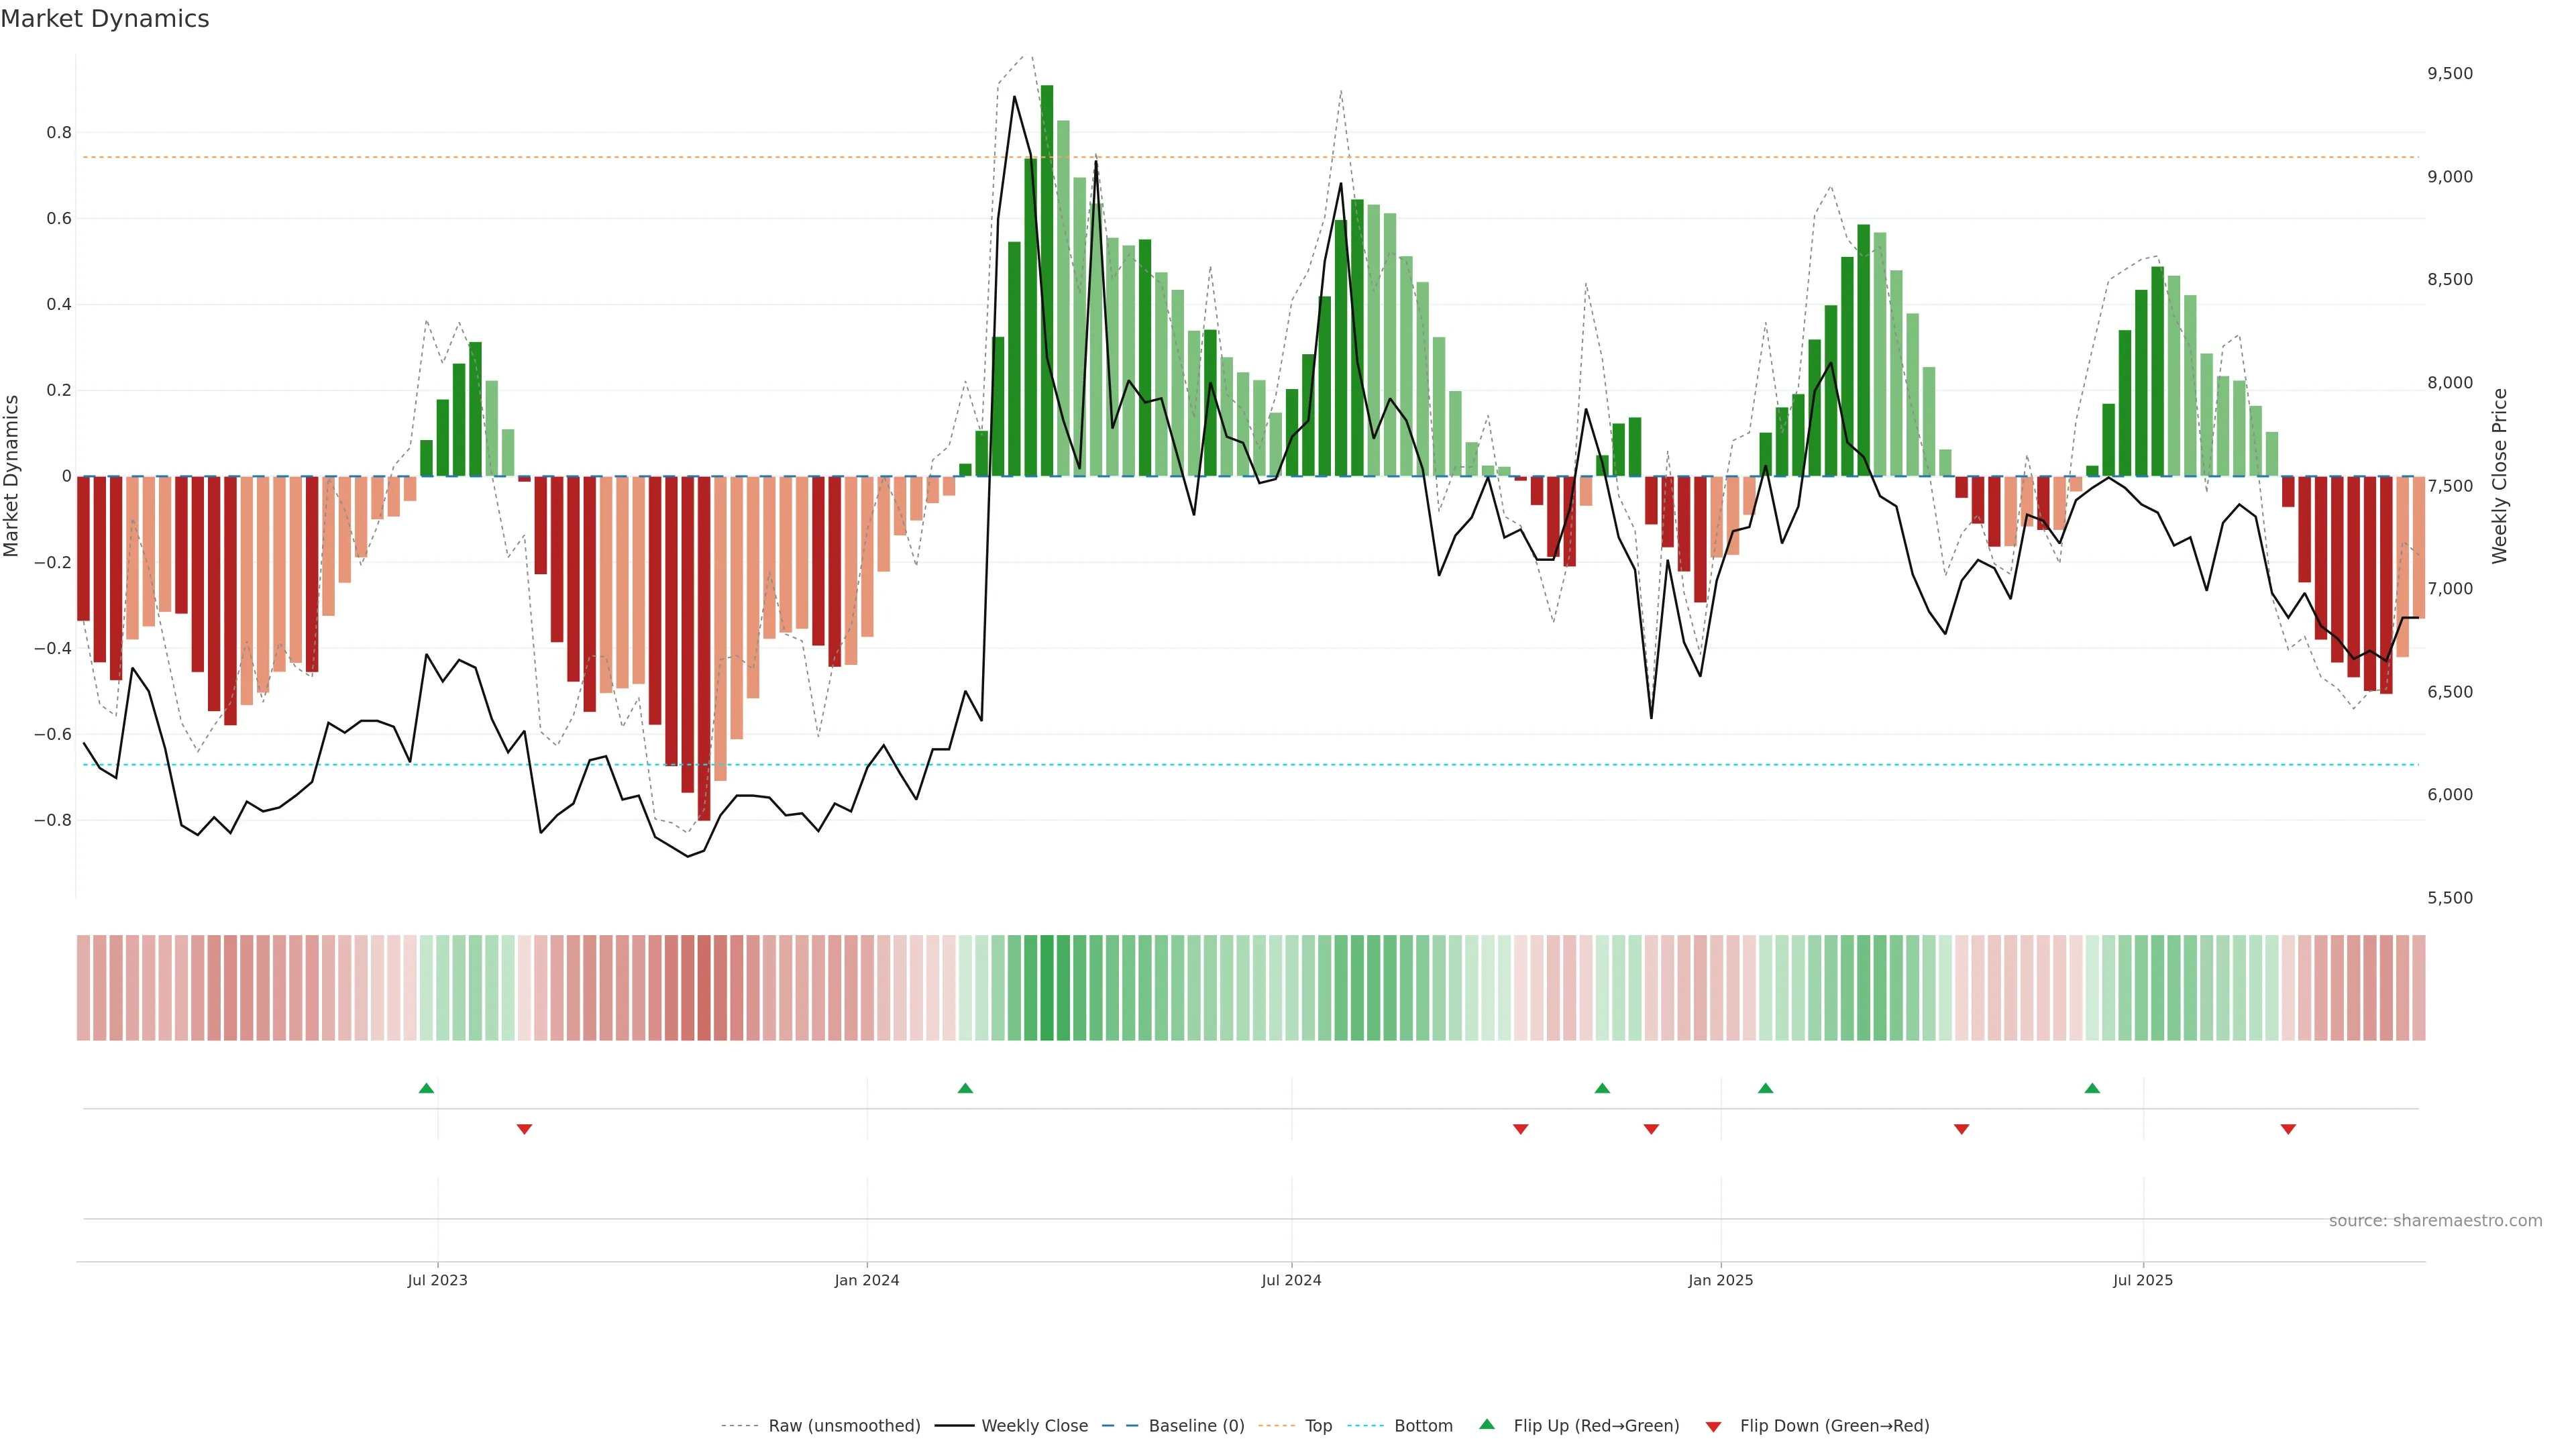Screen dimensions: 2576x1449
Task: Click the green flip-up marker just before Jul 2023
Action: (x=426, y=1088)
